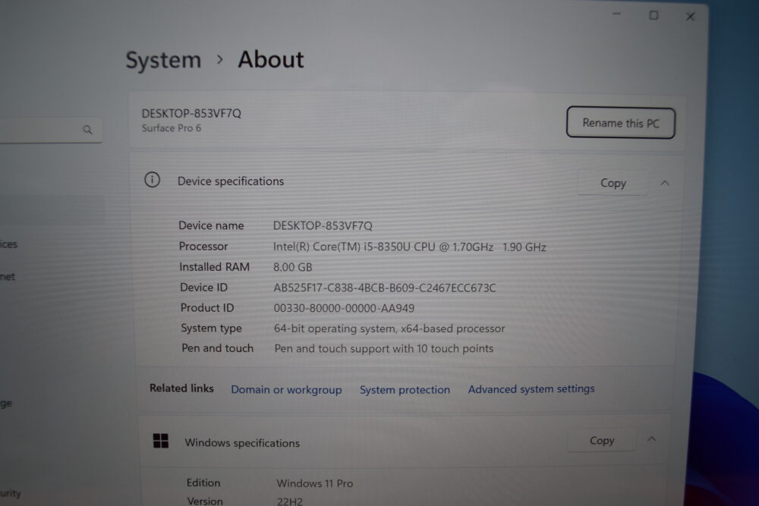This screenshot has height=506, width=759.
Task: Open Advanced system settings link
Action: [x=531, y=389]
